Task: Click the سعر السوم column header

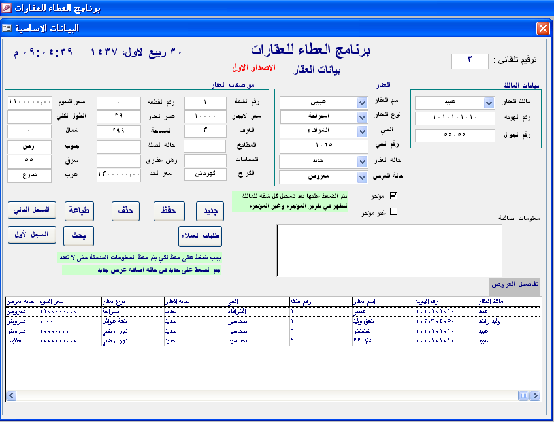Action: click(70, 302)
